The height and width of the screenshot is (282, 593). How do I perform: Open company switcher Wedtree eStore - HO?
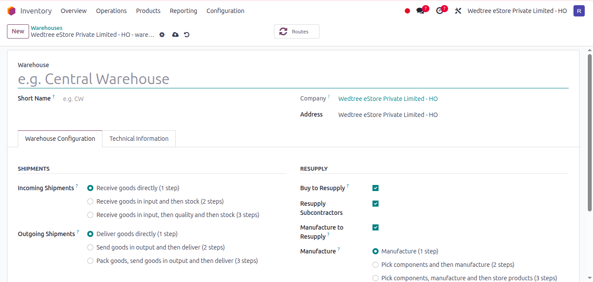click(517, 11)
